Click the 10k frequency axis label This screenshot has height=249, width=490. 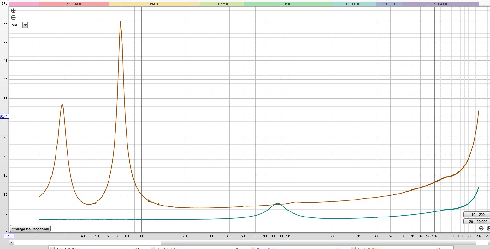pyautogui.click(x=434, y=236)
